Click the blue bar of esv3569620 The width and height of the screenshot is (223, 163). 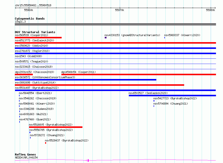click(115, 48)
